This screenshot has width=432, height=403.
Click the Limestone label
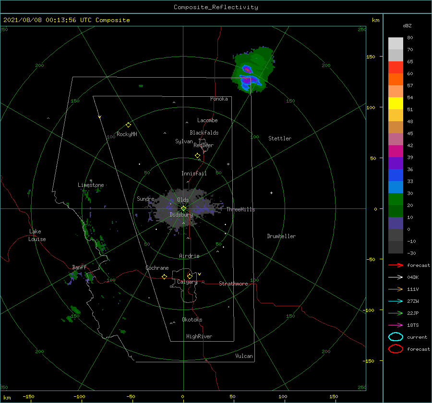91,185
